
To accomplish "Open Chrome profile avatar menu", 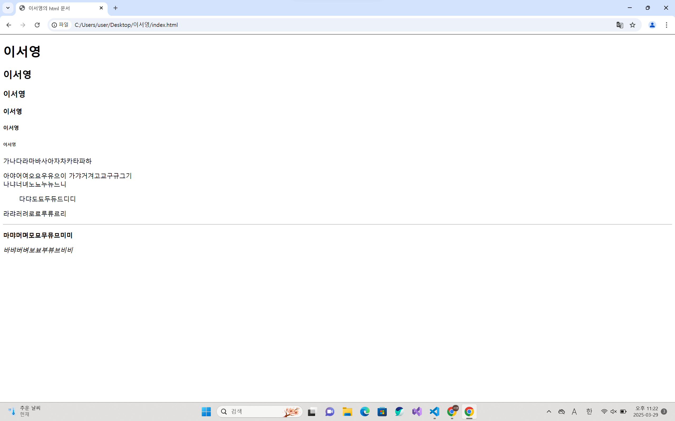I will [x=652, y=25].
